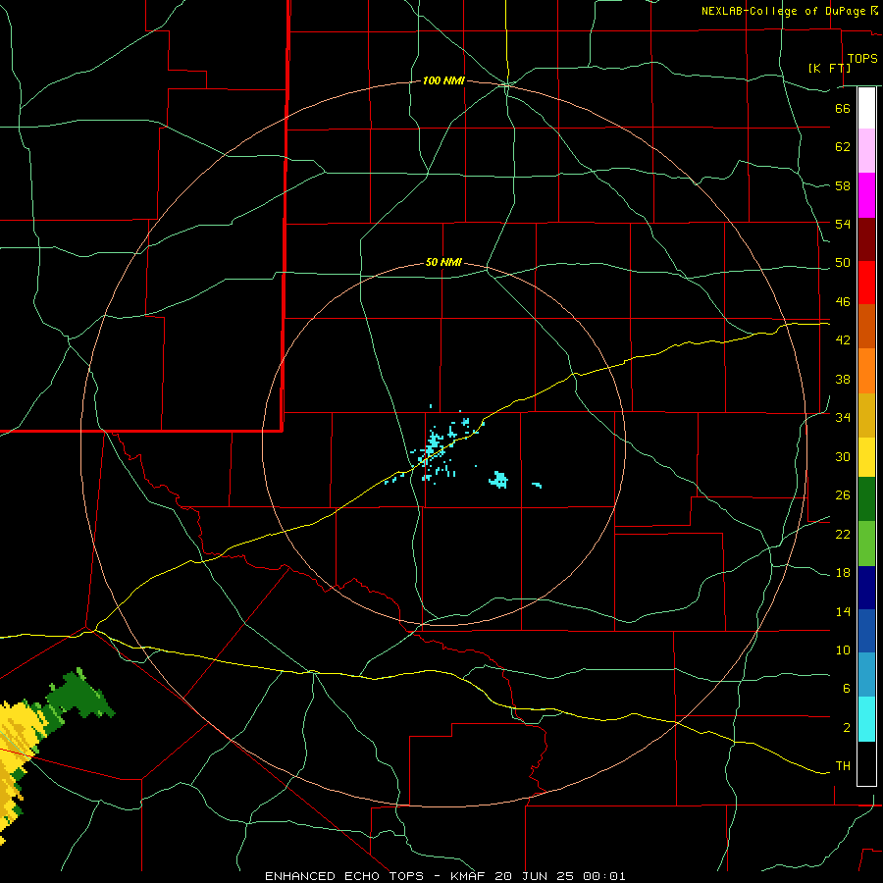Click the dark red 50 kft swatch

866,239
